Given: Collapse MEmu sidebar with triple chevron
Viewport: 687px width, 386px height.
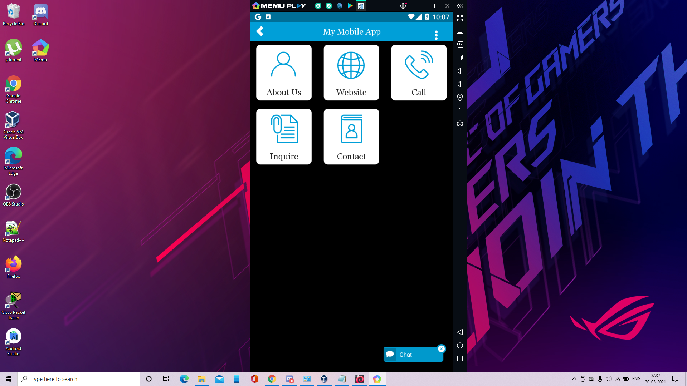Looking at the screenshot, I should click(460, 6).
